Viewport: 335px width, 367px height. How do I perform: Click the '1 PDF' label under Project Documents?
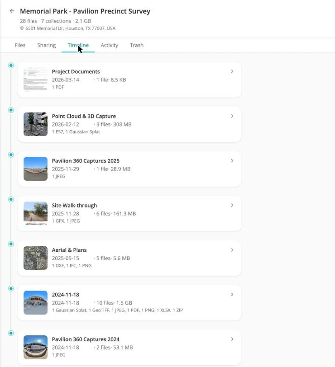pyautogui.click(x=58, y=87)
